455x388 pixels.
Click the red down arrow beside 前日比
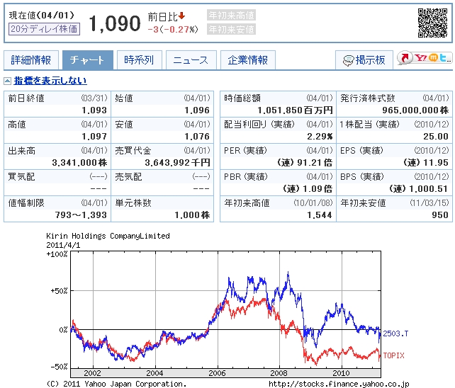click(x=181, y=16)
